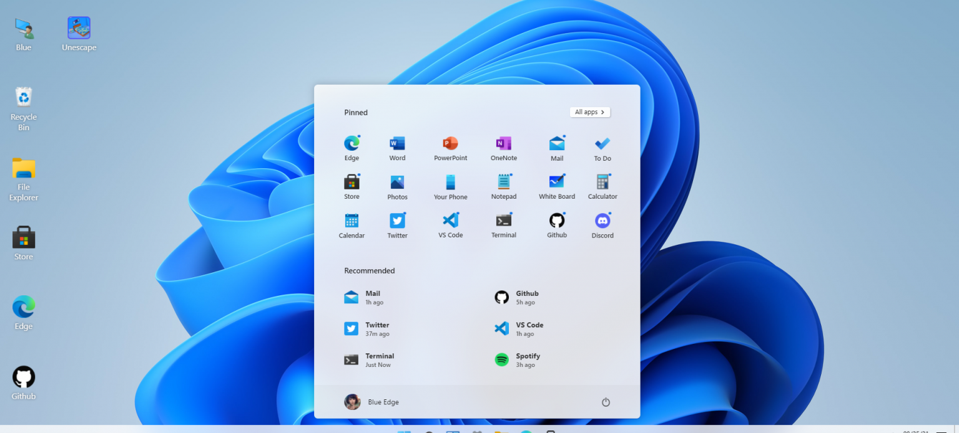Start the Calculator app
The width and height of the screenshot is (959, 433).
(x=602, y=182)
